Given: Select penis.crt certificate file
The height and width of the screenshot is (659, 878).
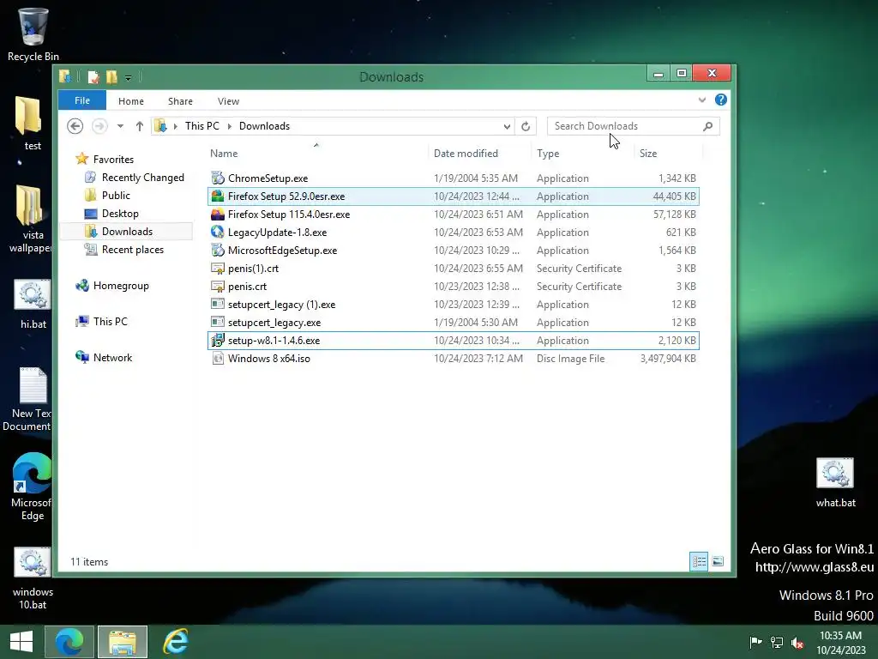Looking at the screenshot, I should pyautogui.click(x=453, y=287).
